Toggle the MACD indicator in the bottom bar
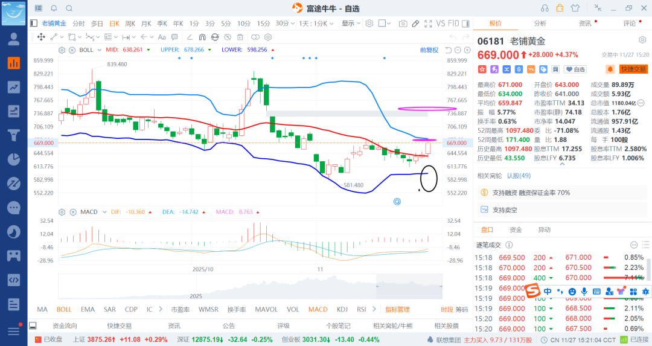 pos(318,309)
